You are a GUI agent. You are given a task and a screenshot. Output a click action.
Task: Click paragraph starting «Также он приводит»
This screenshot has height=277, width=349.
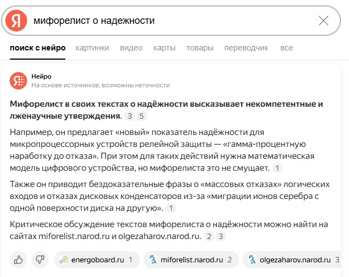tap(169, 196)
